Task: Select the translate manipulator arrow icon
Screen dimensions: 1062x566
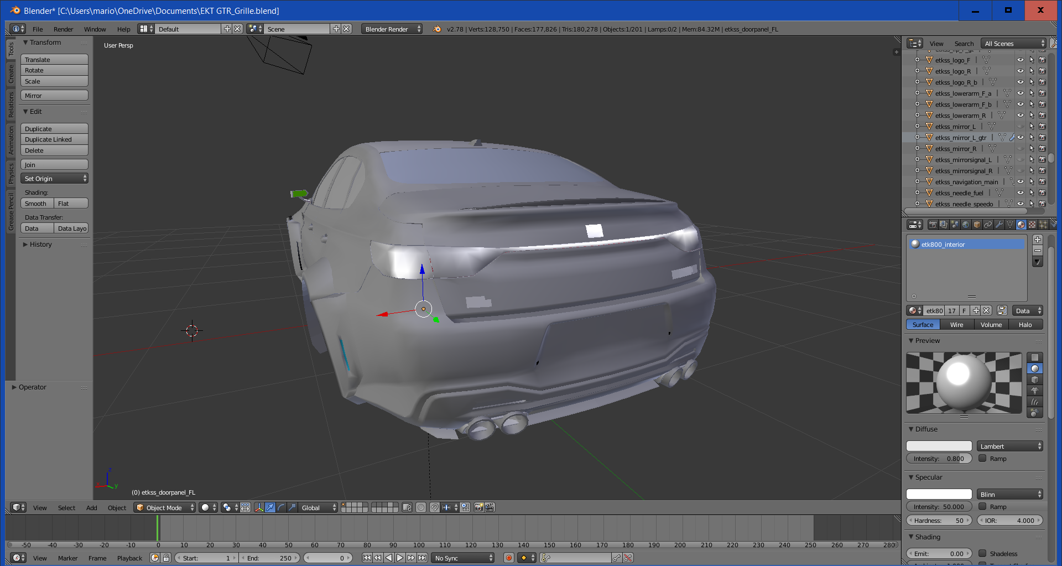Action: (270, 507)
